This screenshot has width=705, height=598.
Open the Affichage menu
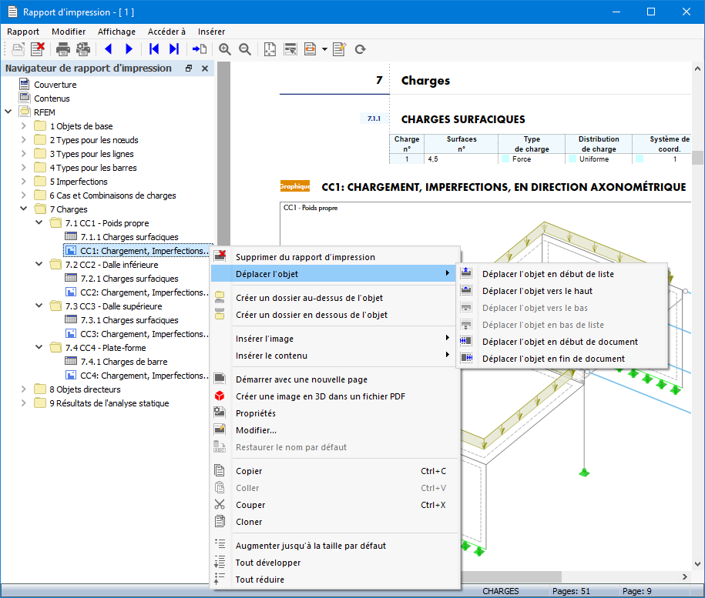pyautogui.click(x=116, y=32)
